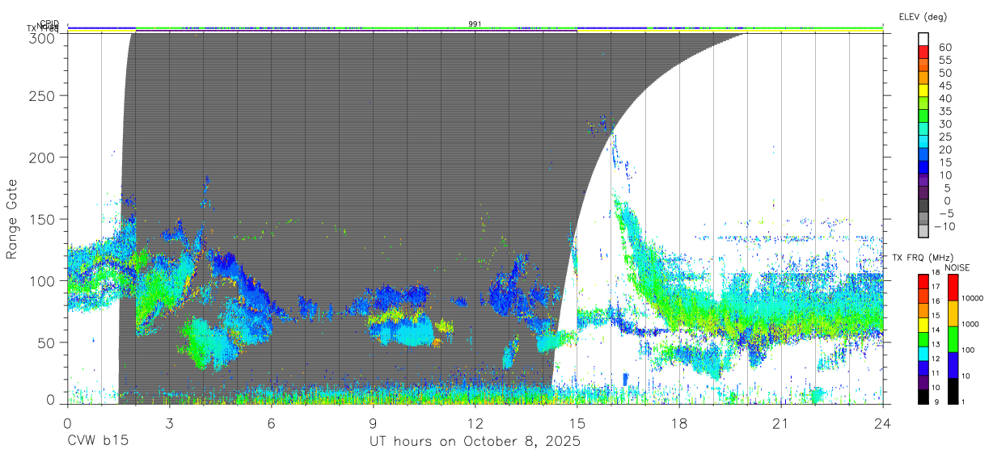Viewport: 993px width, 458px height.
Task: Click the '991' CPID value at top
Action: click(x=475, y=24)
